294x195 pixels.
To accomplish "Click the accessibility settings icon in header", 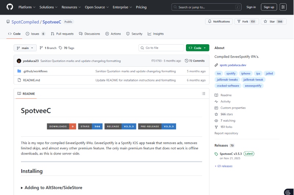I will 283,7.
